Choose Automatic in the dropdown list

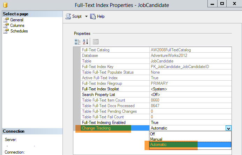[x=190, y=145]
